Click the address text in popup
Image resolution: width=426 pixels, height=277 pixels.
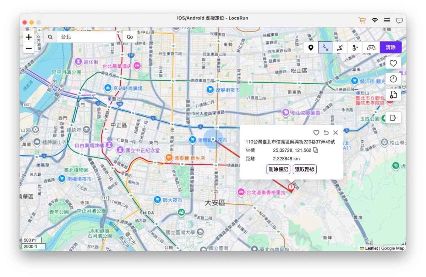[290, 142]
